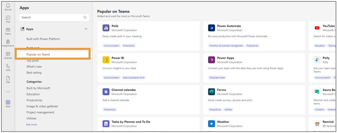This screenshot has width=337, height=133.
Task: Click the Polly app icon
Action: [317, 60]
